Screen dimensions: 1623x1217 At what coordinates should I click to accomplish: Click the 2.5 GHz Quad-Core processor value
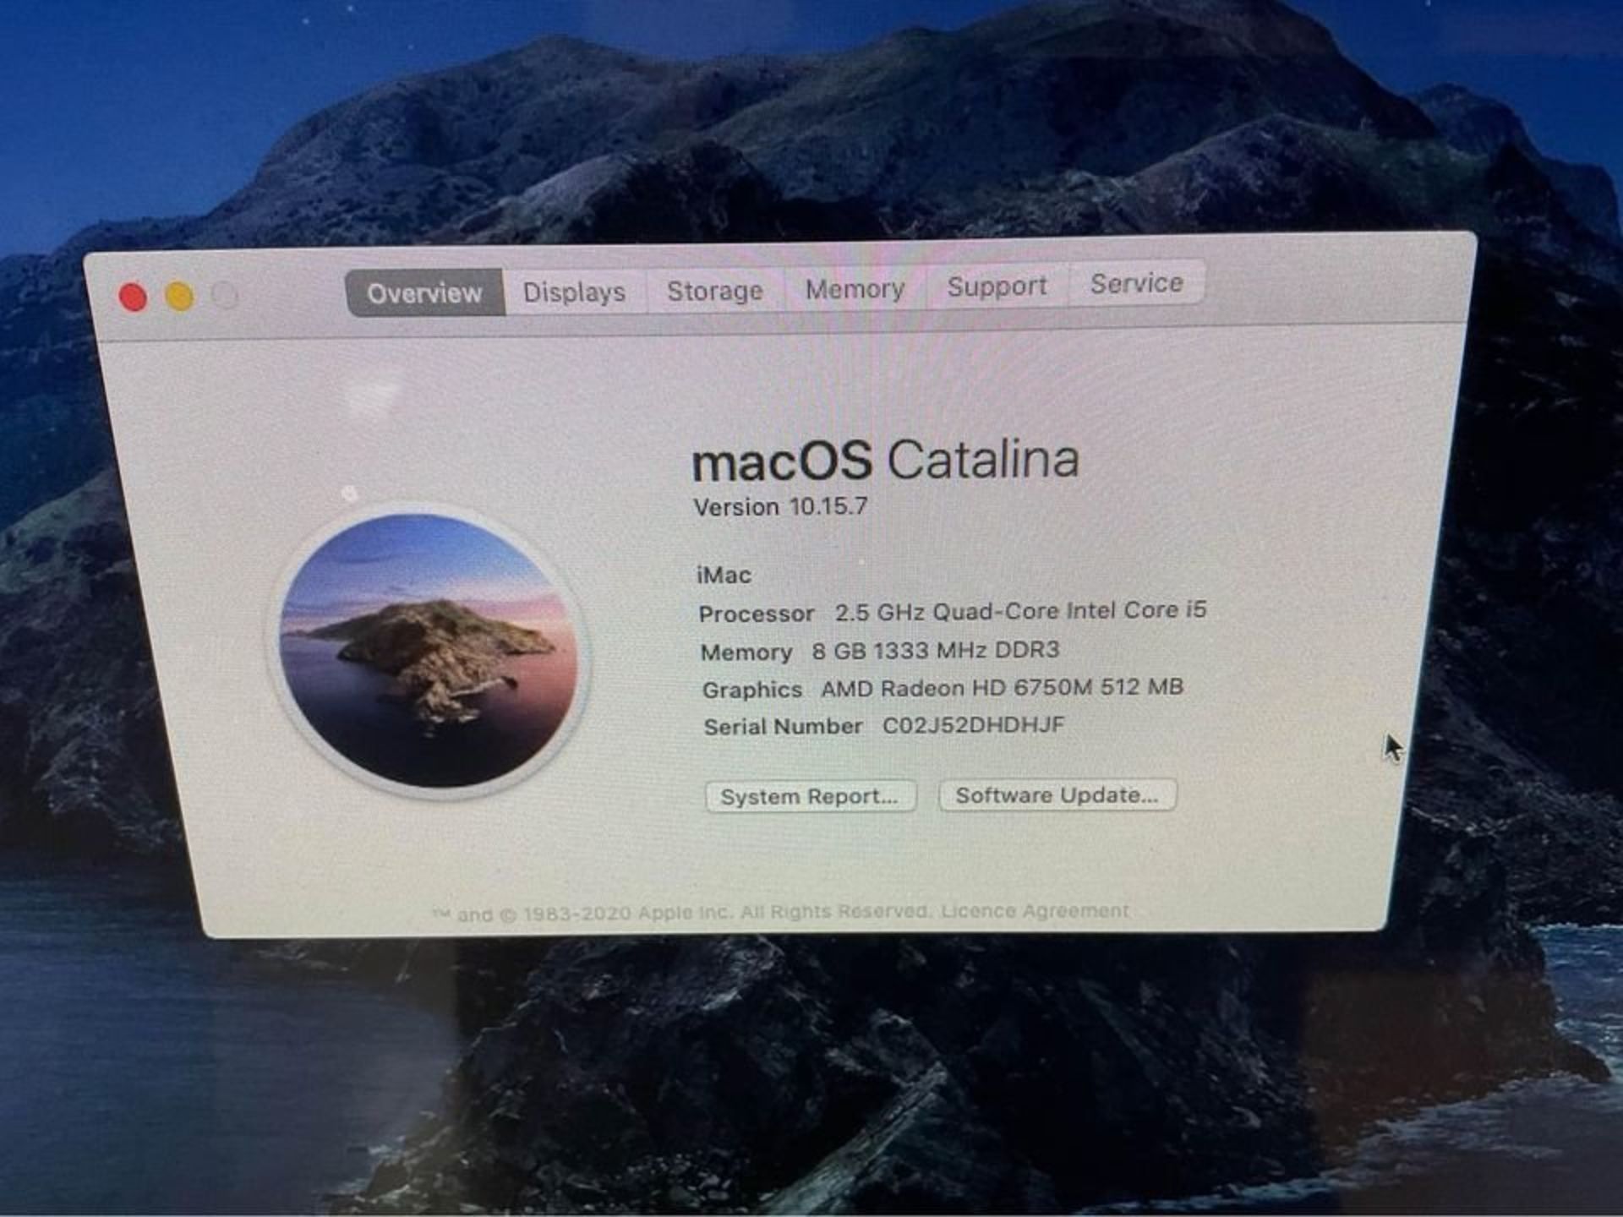1020,611
